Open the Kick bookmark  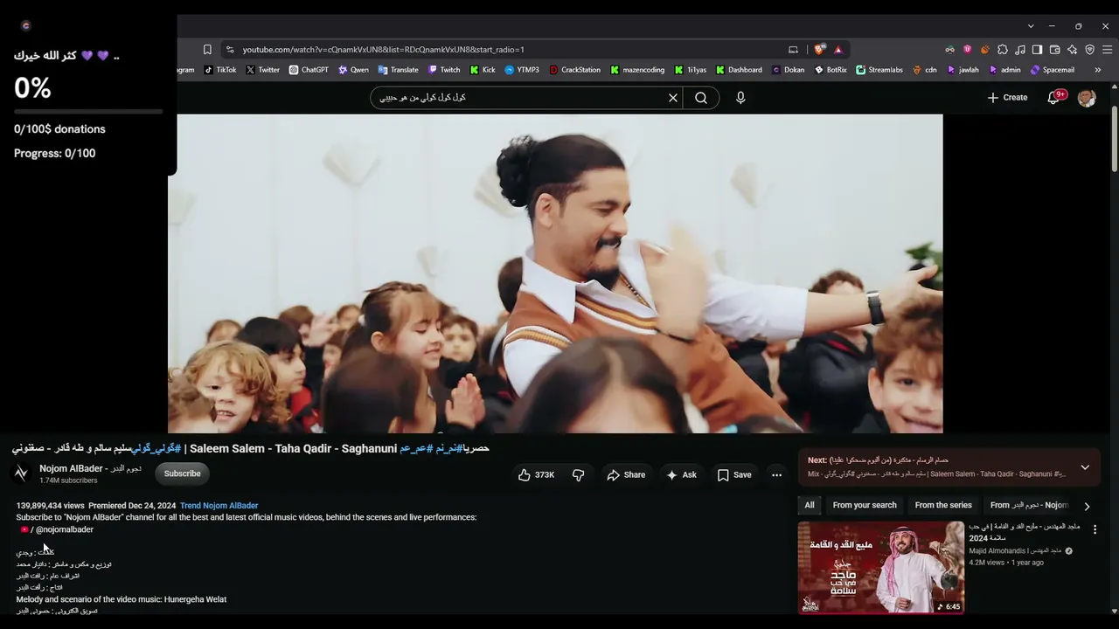click(483, 70)
